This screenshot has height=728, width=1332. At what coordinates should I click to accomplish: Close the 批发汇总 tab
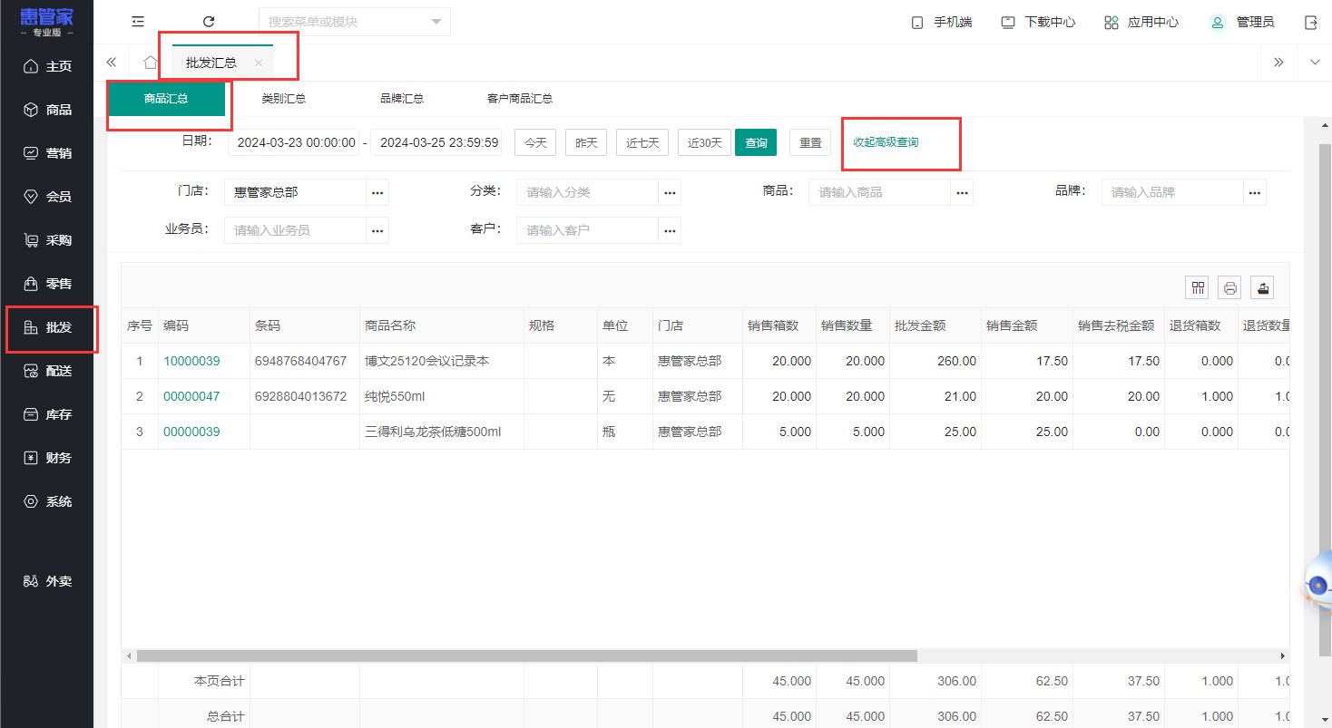(x=259, y=63)
